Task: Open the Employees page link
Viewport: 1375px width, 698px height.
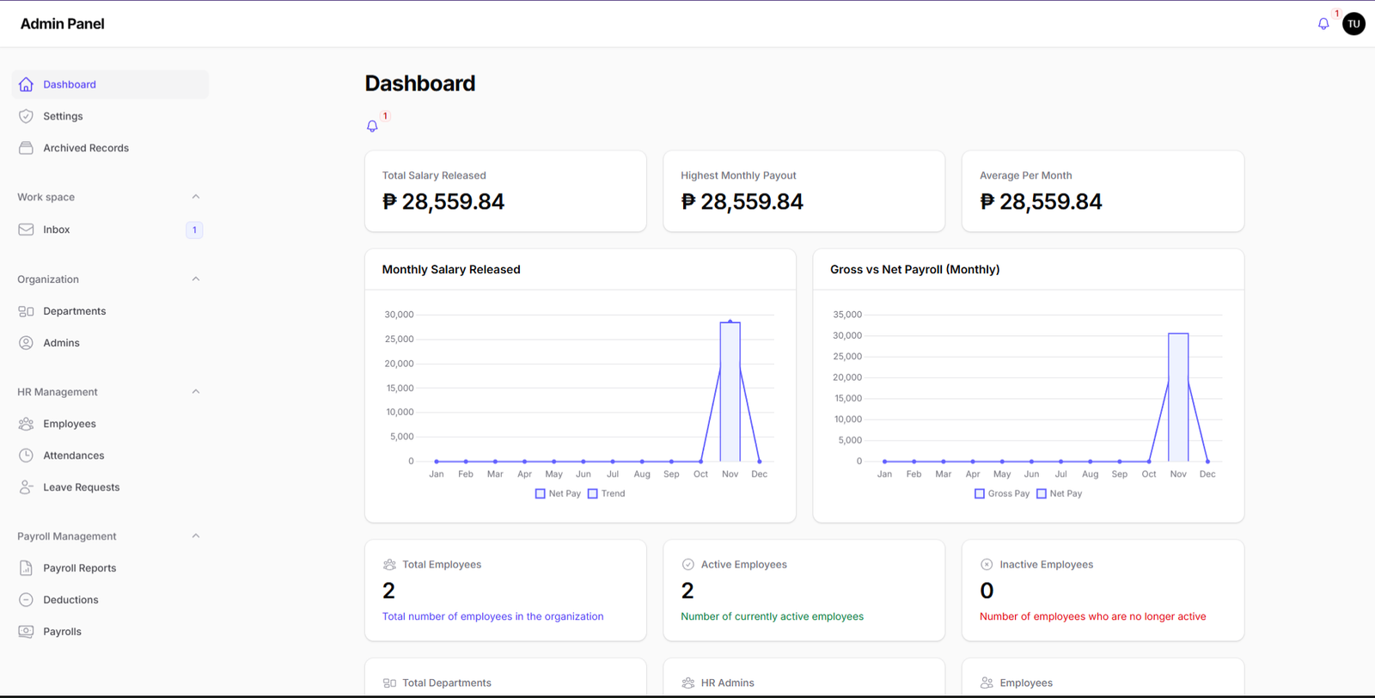Action: pos(70,424)
